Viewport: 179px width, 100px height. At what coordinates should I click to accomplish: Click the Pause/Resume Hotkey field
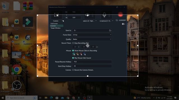coord(92,62)
